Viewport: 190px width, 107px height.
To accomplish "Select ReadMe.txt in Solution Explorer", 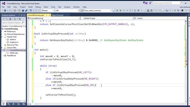I will [x=11, y=56].
